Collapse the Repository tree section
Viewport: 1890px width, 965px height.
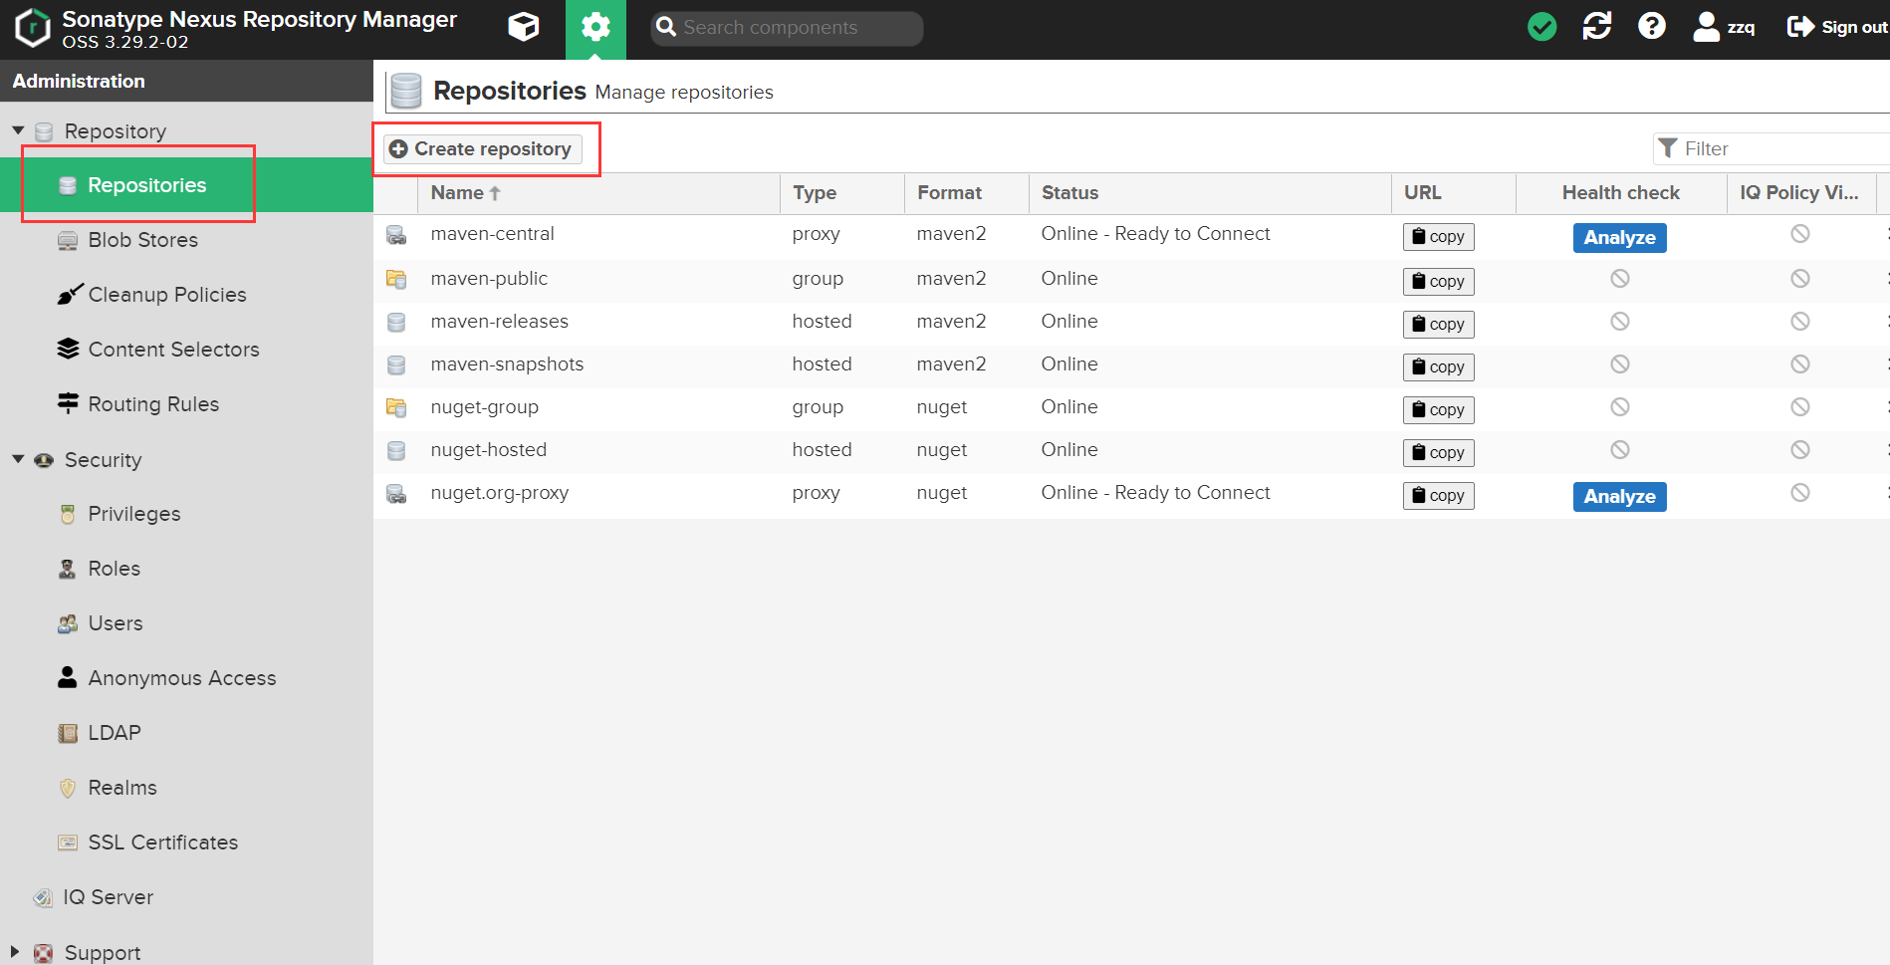click(18, 130)
